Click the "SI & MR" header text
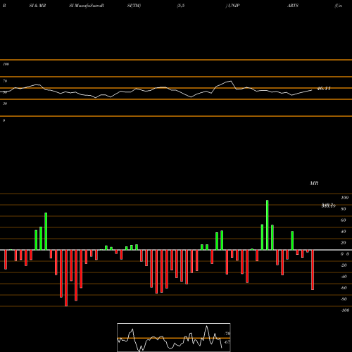352x352 pixels. (x=37, y=6)
